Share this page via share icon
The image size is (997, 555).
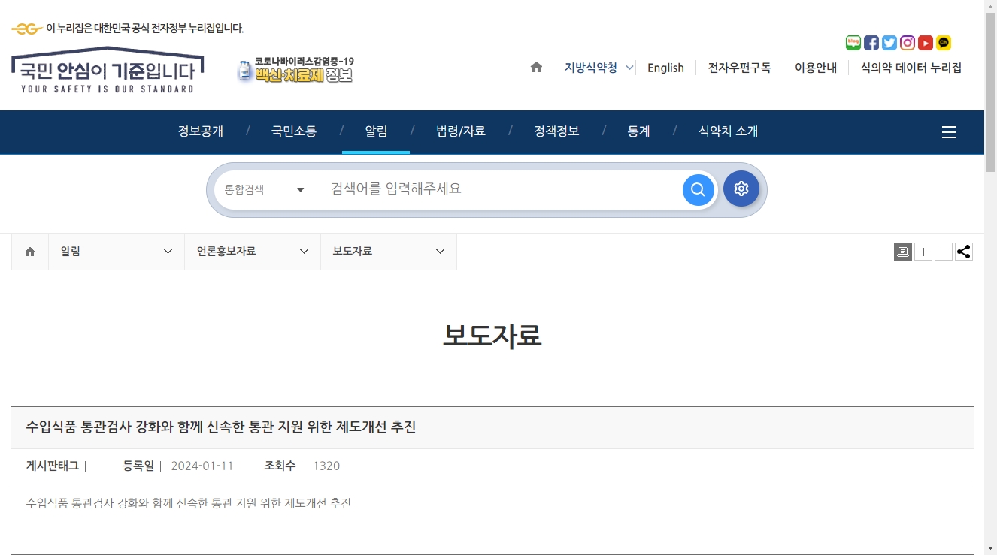pos(964,252)
